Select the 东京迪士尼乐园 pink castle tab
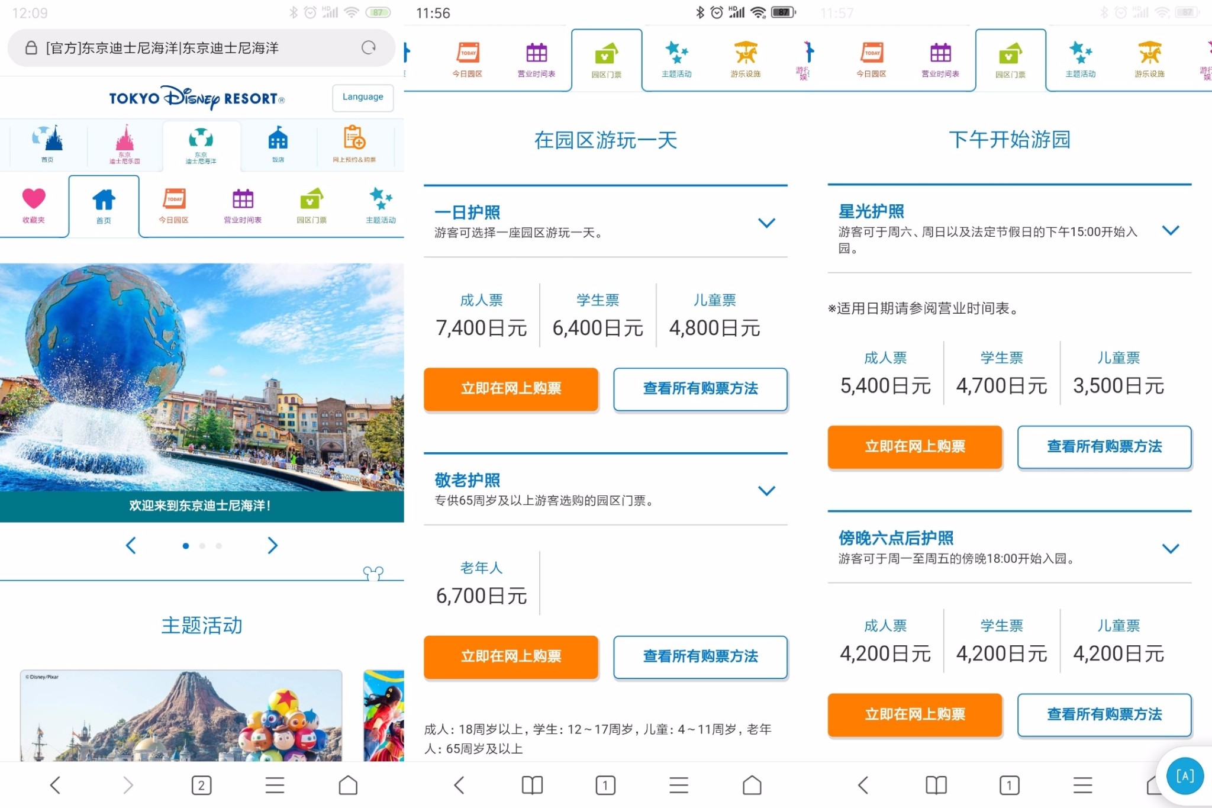The width and height of the screenshot is (1212, 808). (x=124, y=144)
